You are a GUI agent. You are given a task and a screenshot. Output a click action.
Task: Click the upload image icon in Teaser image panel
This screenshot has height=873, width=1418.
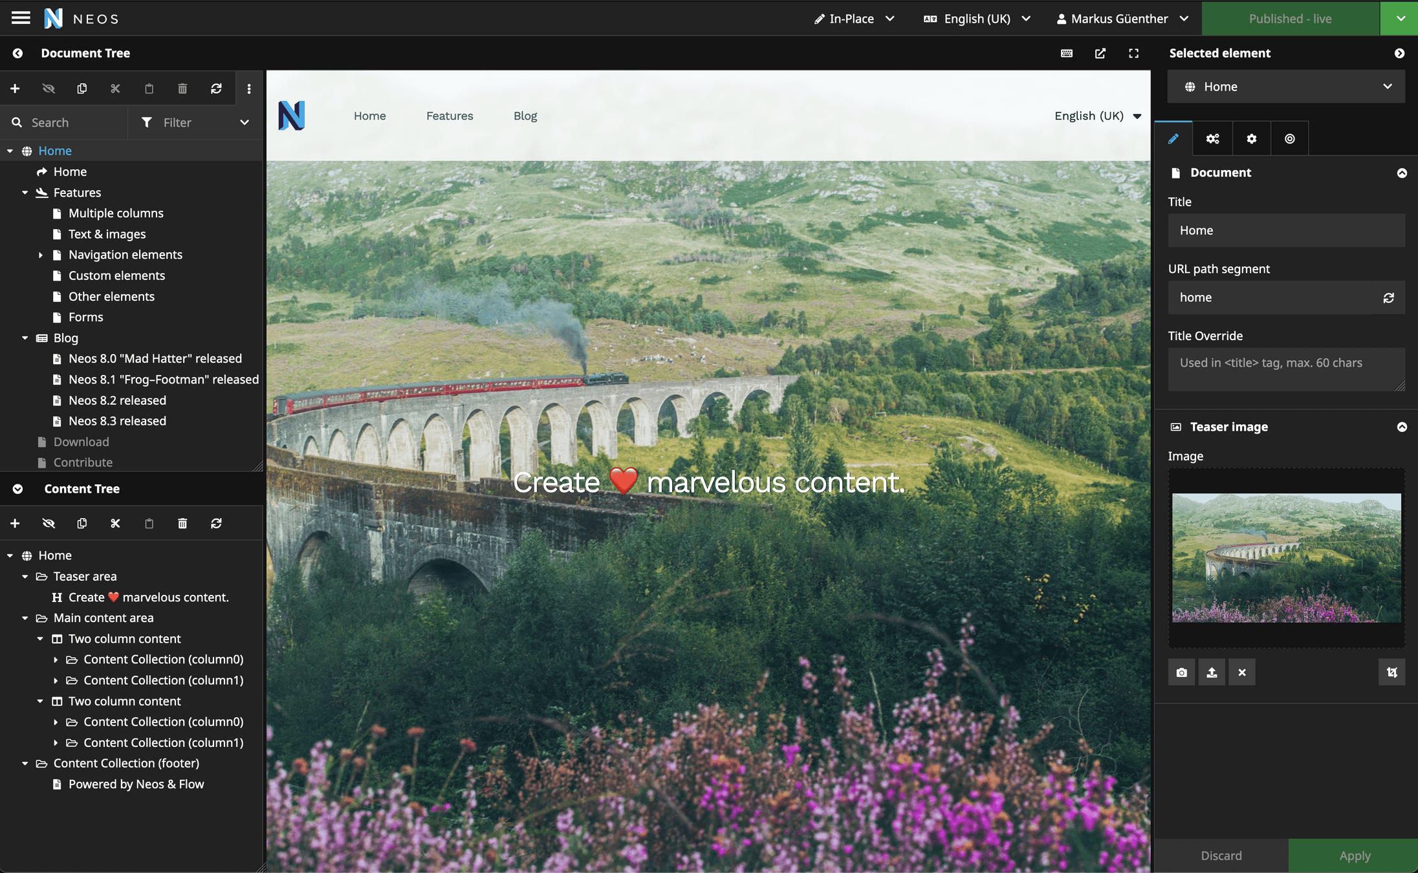point(1212,671)
